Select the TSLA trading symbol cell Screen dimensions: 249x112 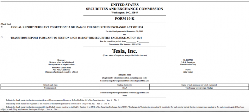pyautogui.click(x=125, y=88)
